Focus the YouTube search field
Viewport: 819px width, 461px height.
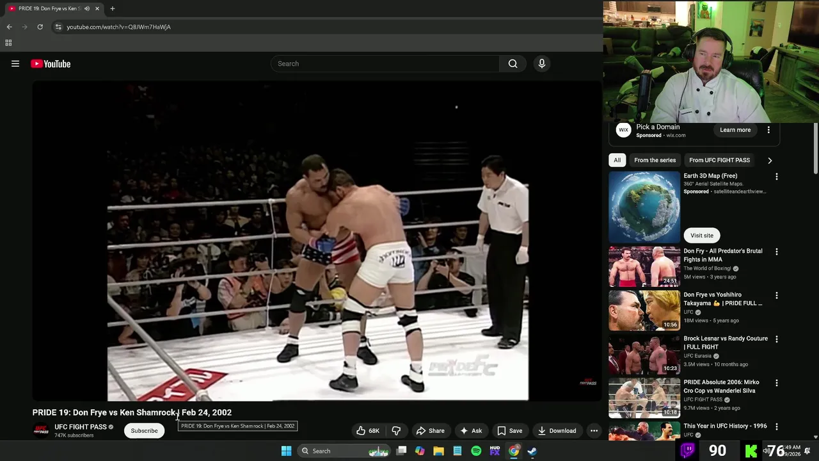[x=385, y=63]
